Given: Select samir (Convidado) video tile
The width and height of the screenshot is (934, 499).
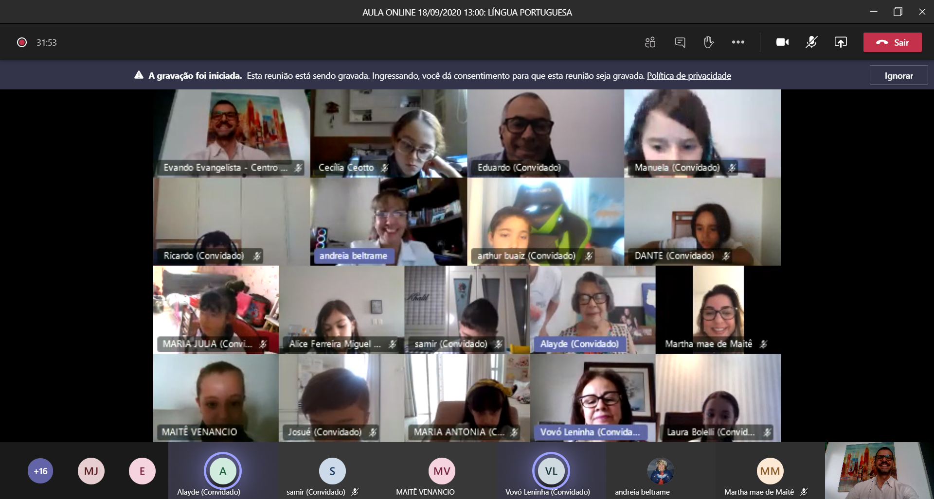Looking at the screenshot, I should (x=467, y=310).
